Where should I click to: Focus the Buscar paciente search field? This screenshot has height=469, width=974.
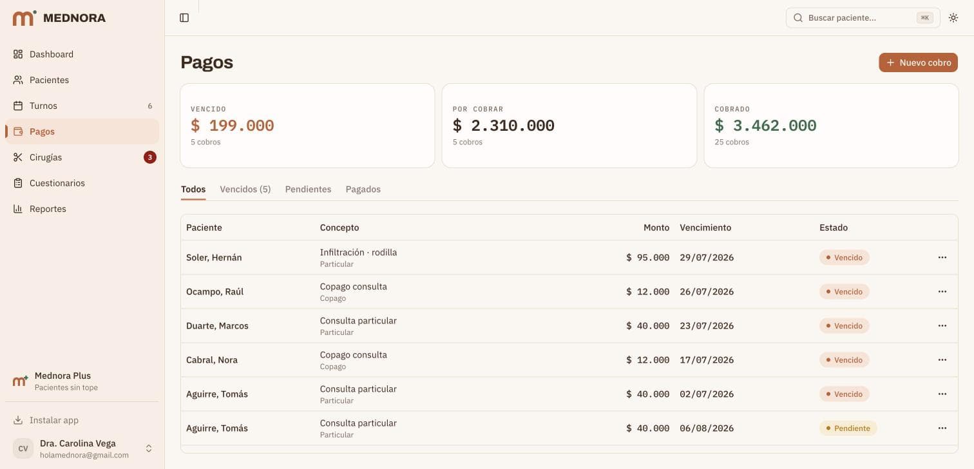tap(863, 18)
